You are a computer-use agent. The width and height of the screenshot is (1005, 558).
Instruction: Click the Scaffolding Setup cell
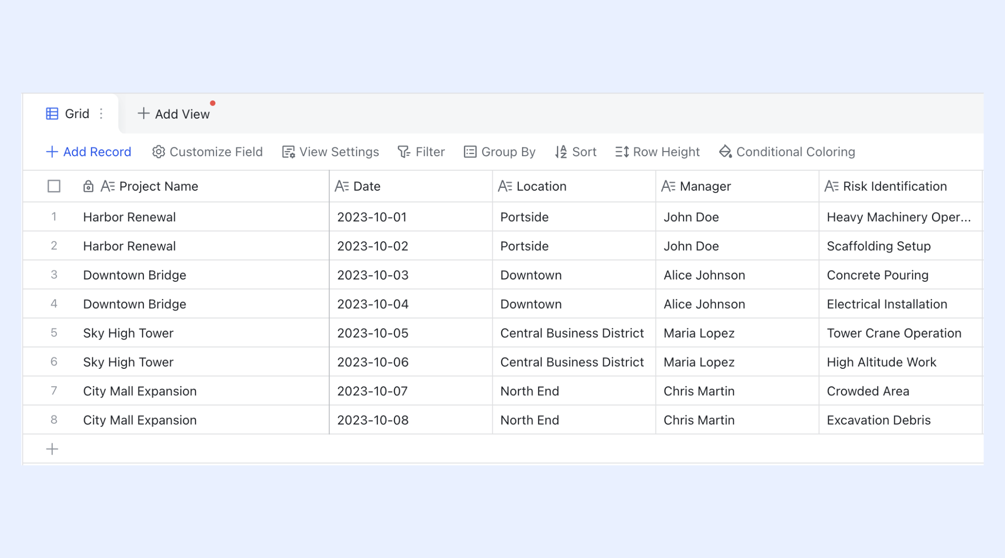[901, 246]
